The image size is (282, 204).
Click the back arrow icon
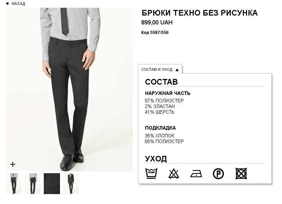pos(7,4)
